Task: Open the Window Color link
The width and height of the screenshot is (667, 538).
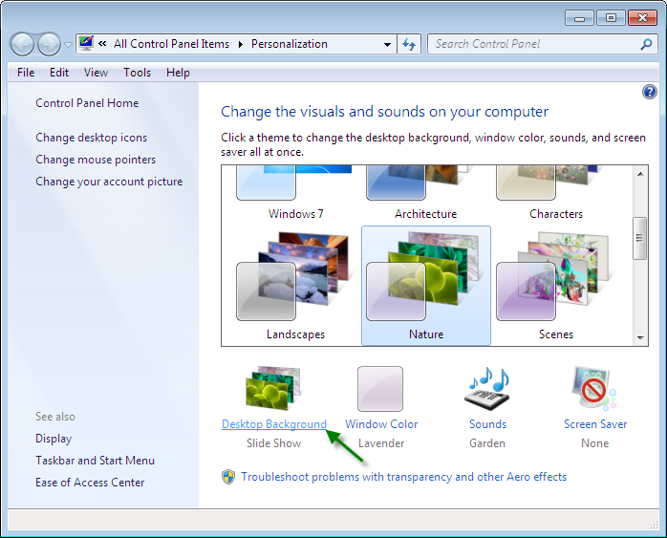Action: (381, 424)
